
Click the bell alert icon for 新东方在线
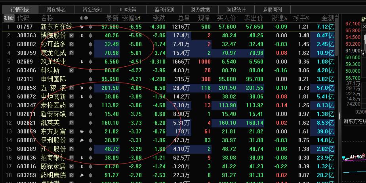point(91,27)
